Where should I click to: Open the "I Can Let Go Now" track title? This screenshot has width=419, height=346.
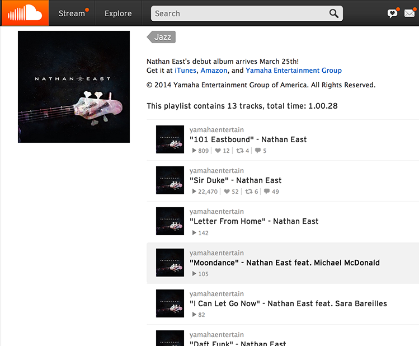288,304
